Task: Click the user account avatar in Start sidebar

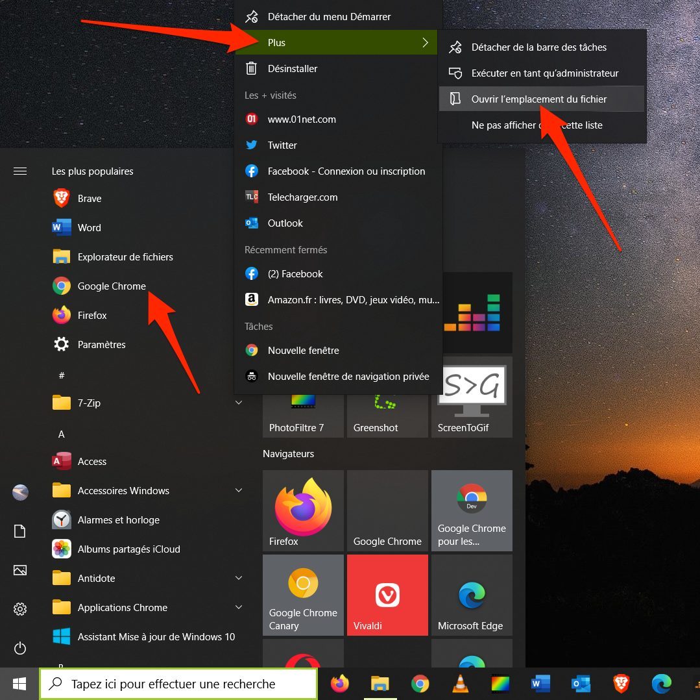Action: 20,492
